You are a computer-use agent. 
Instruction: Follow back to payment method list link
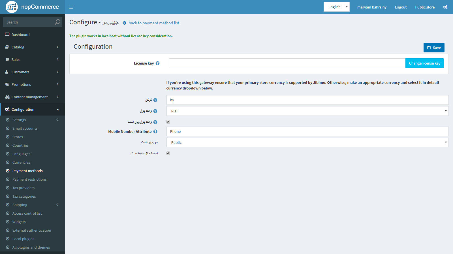tap(154, 23)
